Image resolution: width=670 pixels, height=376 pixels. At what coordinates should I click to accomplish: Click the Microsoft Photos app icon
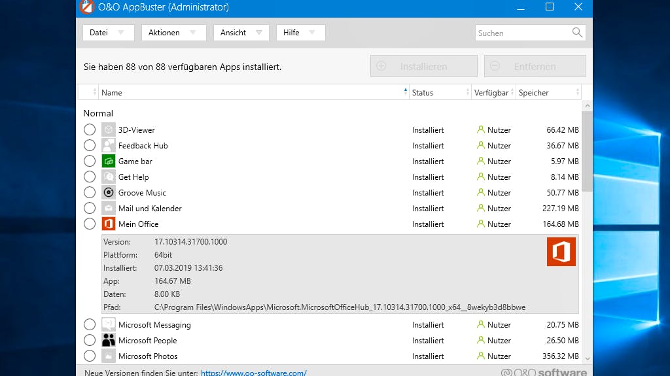[x=109, y=356]
